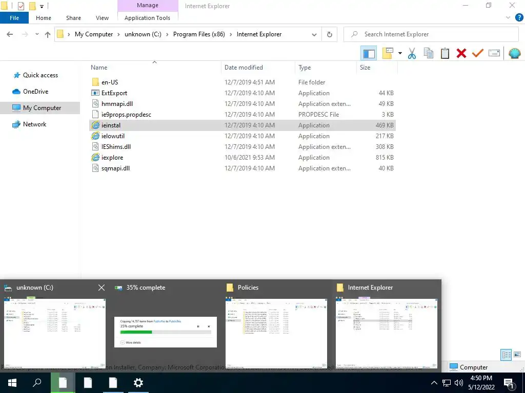The height and width of the screenshot is (393, 525).
Task: Switch to large icons view in status bar
Action: point(517,355)
